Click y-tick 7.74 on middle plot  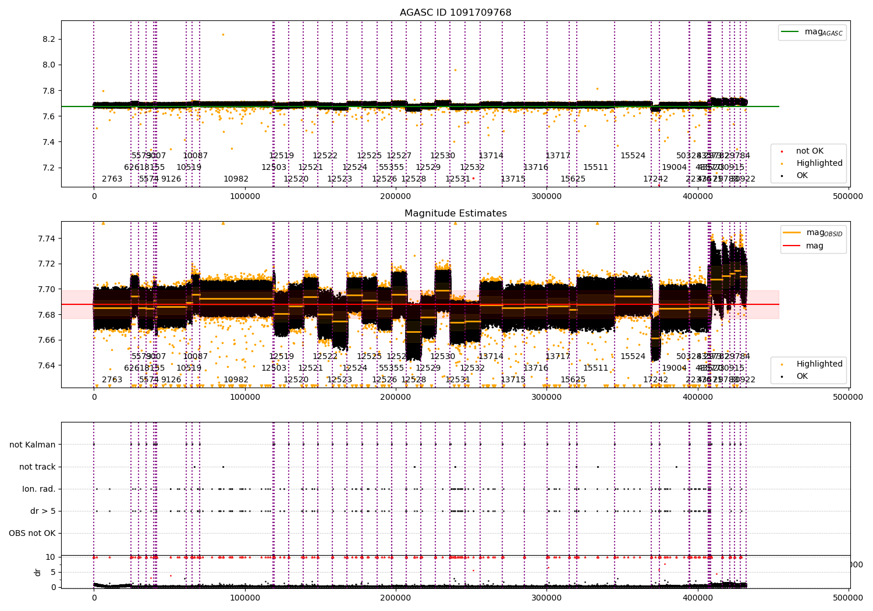click(x=47, y=239)
